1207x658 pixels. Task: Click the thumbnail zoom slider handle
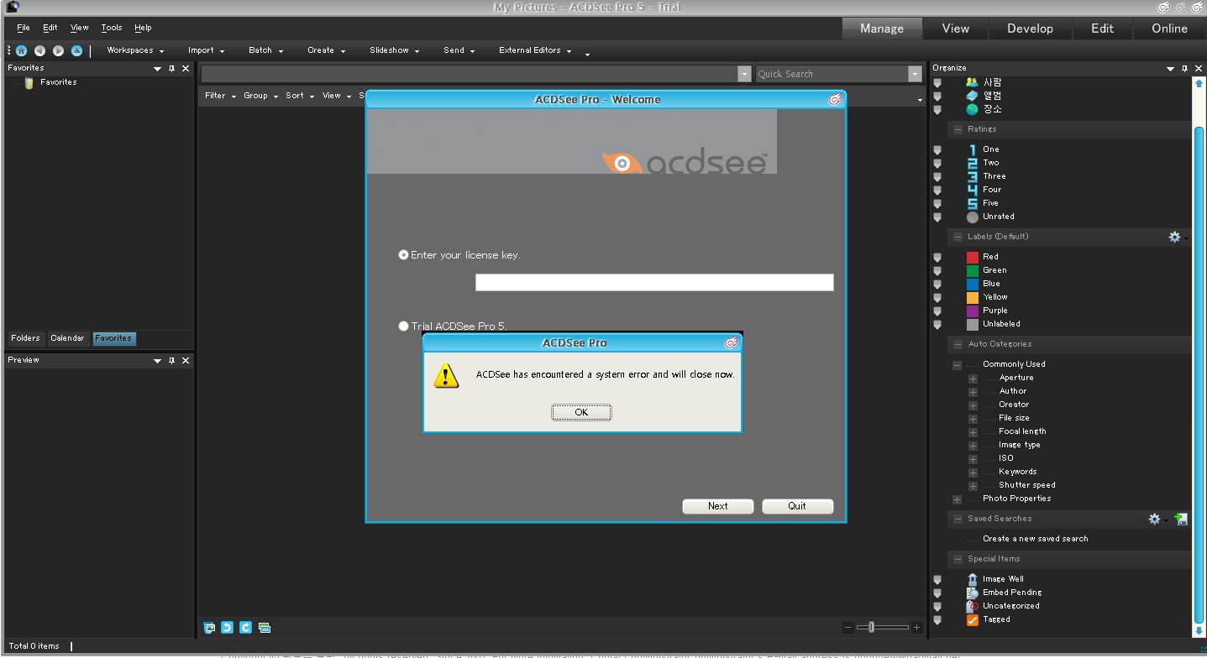[872, 627]
